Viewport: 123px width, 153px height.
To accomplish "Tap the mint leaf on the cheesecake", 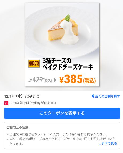I will pos(67,18).
